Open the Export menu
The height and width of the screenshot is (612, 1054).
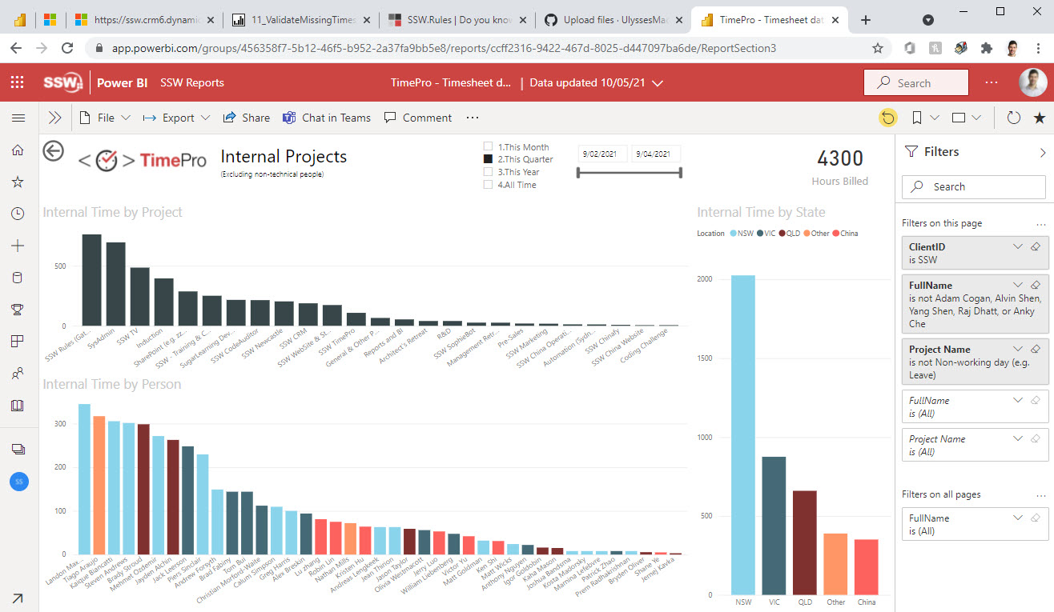click(x=177, y=118)
